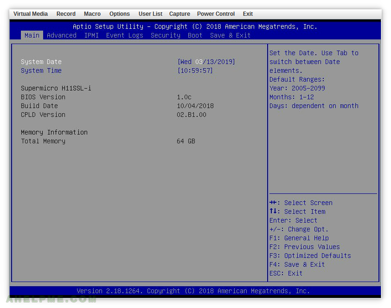
Task: Click the 'Days: dependent on month' help text
Action: pyautogui.click(x=314, y=106)
